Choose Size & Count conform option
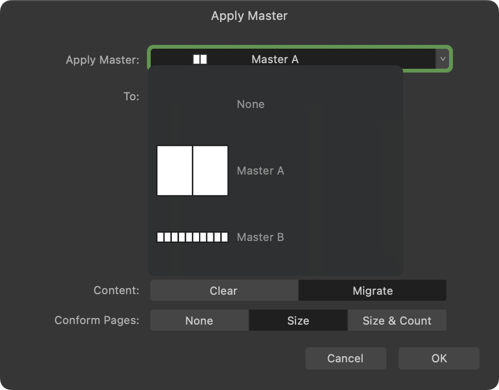 (397, 320)
